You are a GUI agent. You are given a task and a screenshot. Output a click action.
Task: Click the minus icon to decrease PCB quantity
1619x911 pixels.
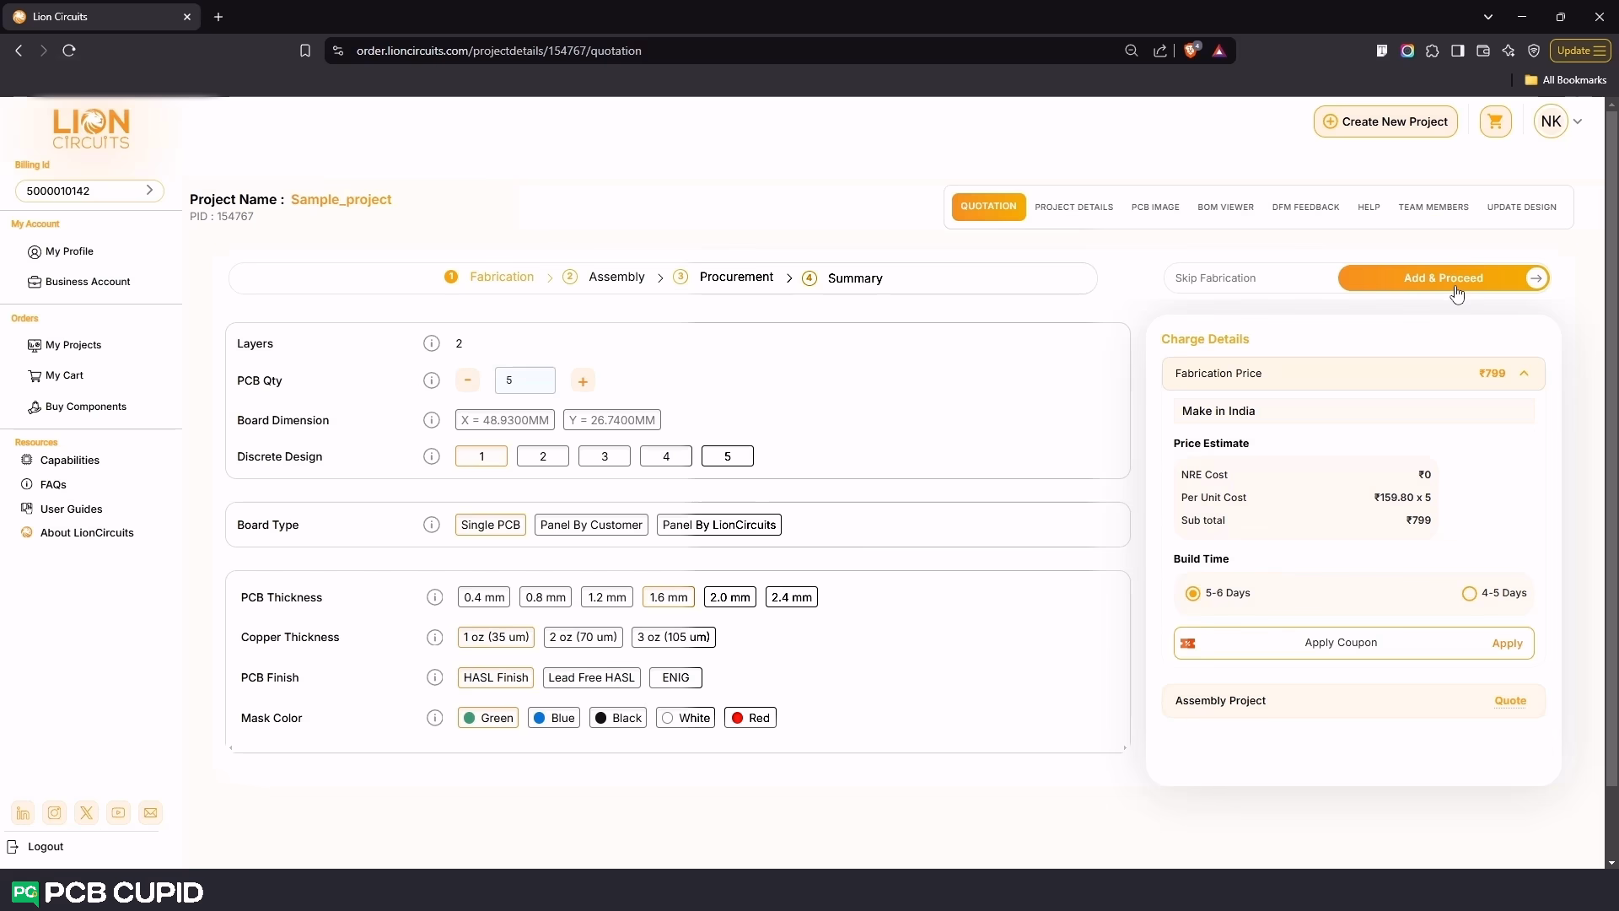pyautogui.click(x=467, y=380)
